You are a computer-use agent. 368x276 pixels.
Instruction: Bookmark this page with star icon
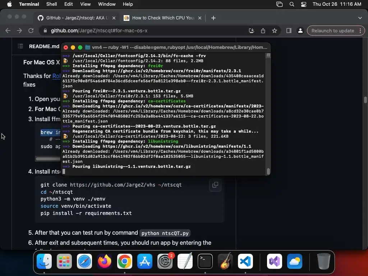tap(274, 31)
